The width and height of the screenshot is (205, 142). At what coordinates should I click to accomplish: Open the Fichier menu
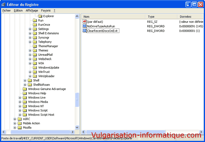[7, 10]
